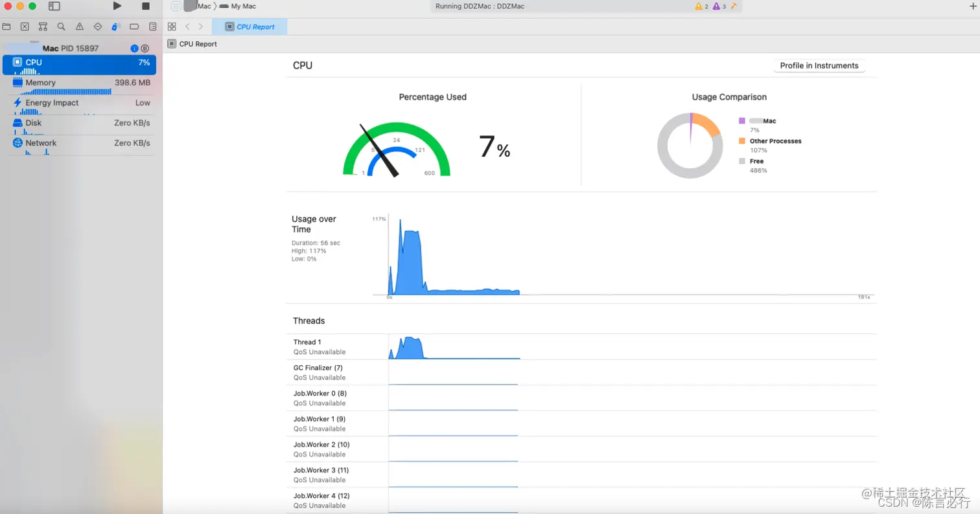The image size is (980, 514).
Task: Open the Project navigator folder icon
Action: coord(6,27)
